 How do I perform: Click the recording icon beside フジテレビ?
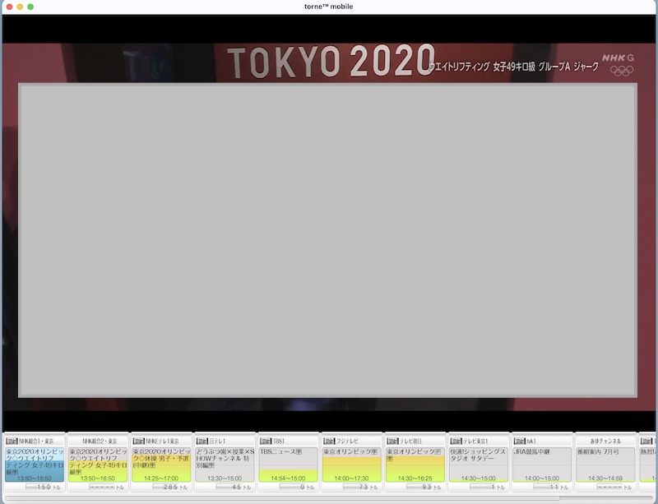[x=329, y=441]
